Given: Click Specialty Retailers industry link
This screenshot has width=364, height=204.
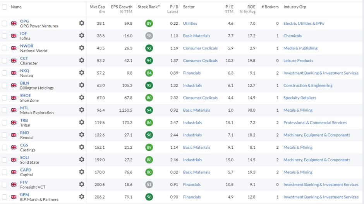Looking at the screenshot, I should [x=300, y=98].
